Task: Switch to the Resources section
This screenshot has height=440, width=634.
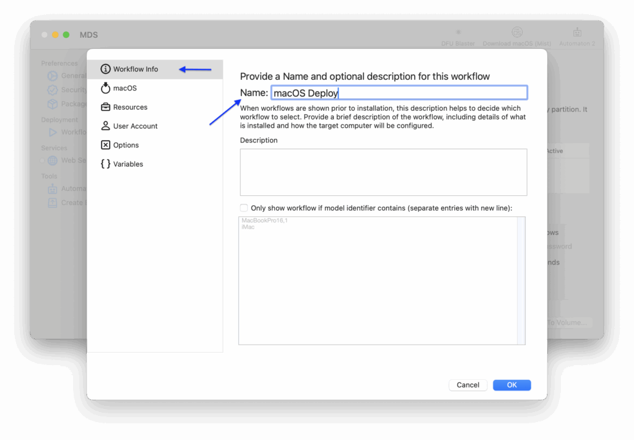Action: click(155, 107)
